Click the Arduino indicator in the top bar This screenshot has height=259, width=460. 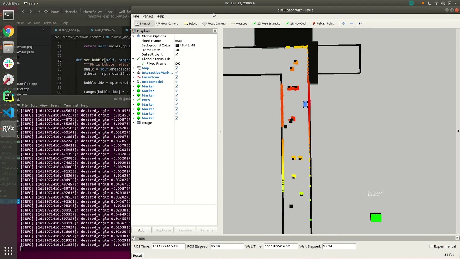[411, 3]
